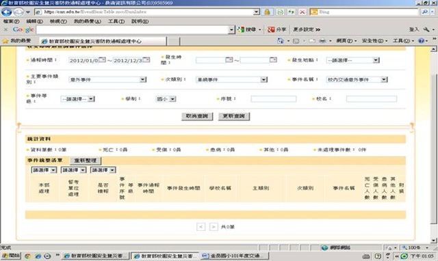
Task: Click the 重新整理 button beside event list
Action: (x=86, y=161)
